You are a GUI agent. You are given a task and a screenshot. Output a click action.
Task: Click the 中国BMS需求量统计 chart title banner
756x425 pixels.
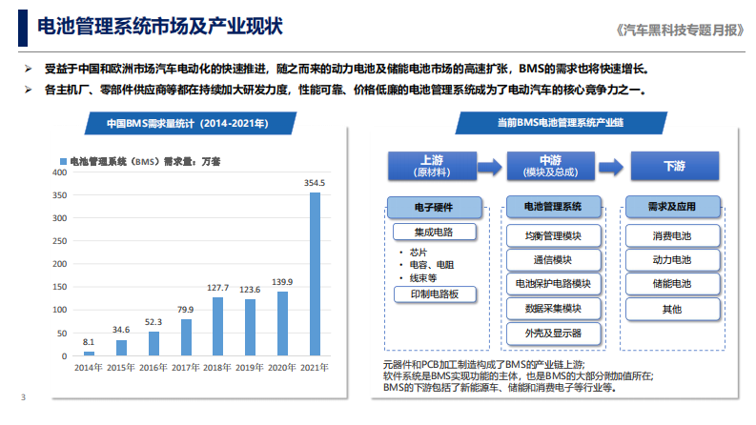click(x=191, y=123)
